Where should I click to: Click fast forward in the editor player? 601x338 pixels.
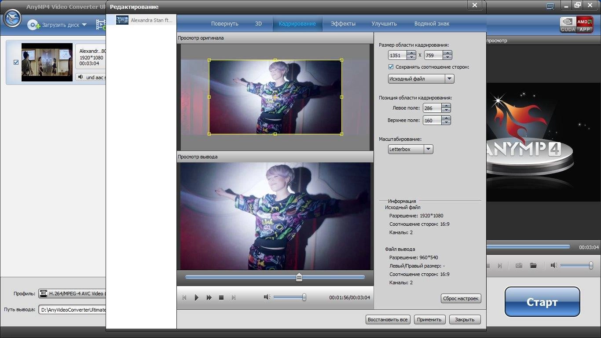(209, 298)
